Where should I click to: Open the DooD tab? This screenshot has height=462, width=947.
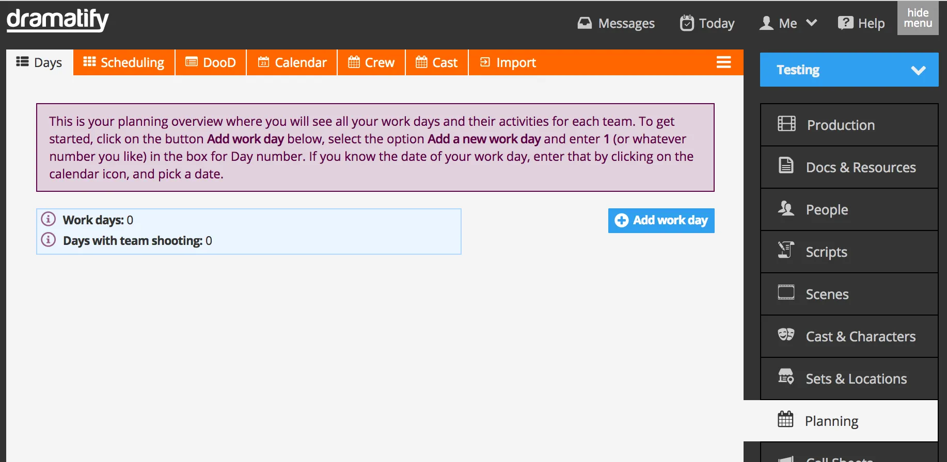point(211,62)
